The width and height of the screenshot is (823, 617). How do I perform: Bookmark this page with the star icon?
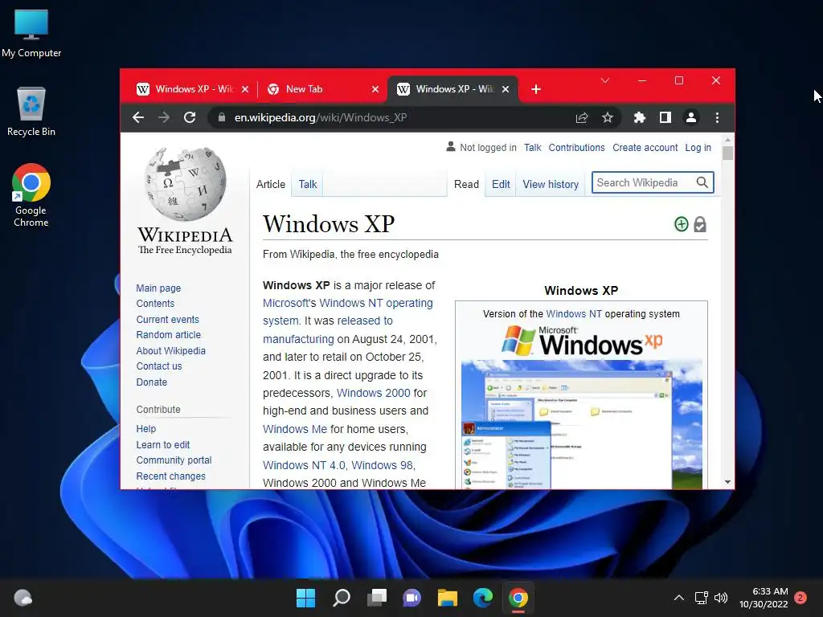(x=608, y=117)
